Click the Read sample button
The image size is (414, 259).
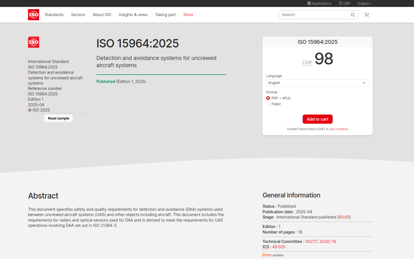coord(58,118)
